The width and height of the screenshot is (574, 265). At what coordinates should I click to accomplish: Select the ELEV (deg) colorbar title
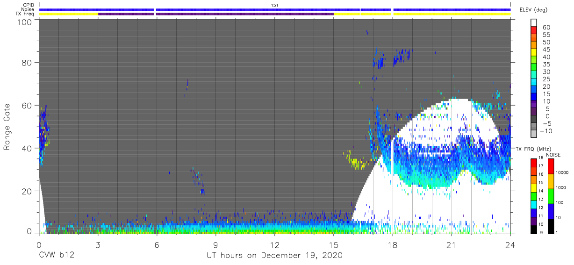point(533,10)
